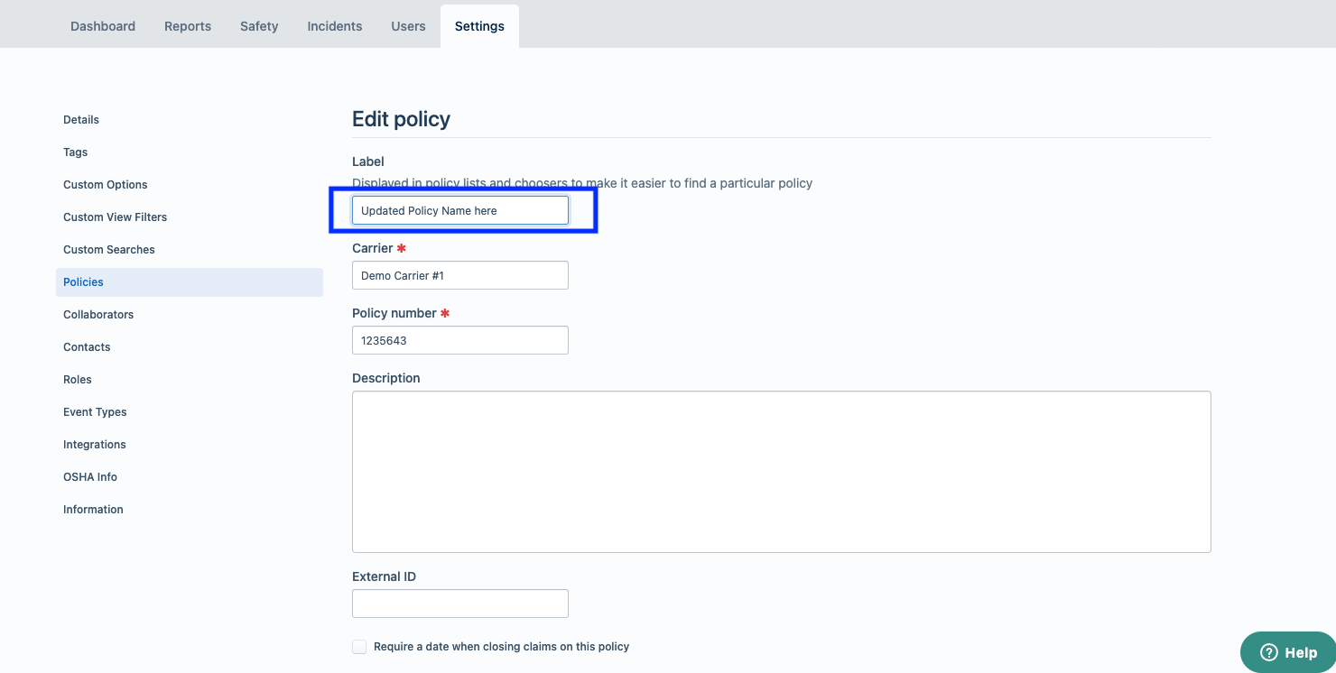
Task: Open Information in the sidebar
Action: point(190,510)
